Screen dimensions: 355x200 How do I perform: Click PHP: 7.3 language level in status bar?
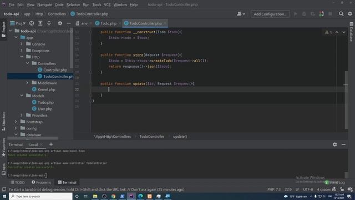click(x=273, y=189)
